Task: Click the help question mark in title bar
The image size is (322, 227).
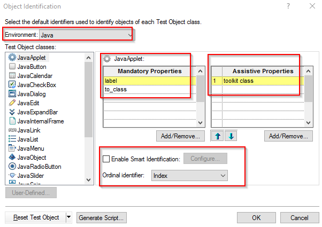Action: 288,6
